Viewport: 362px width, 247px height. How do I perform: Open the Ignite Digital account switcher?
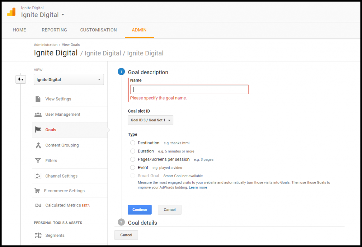tap(43, 15)
